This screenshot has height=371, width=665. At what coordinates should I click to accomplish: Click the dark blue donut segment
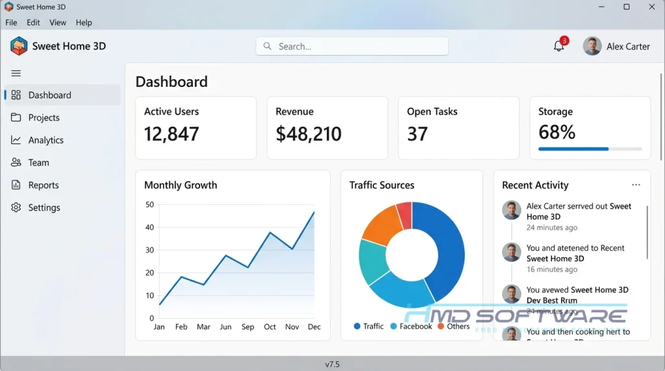click(449, 250)
